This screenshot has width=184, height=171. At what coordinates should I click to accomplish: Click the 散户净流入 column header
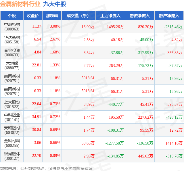169,16
